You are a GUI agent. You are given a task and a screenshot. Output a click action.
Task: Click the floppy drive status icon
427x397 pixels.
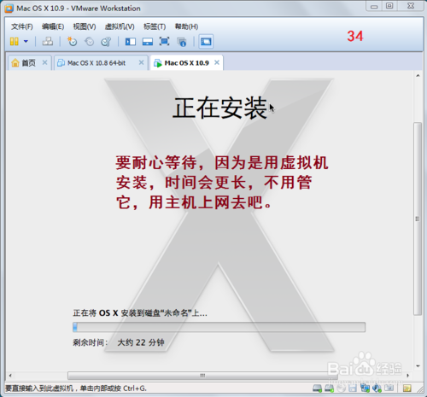coord(353,388)
